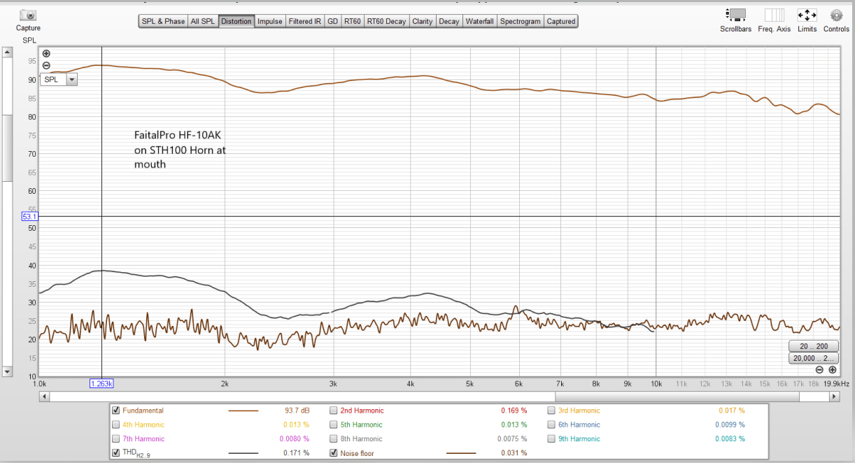This screenshot has height=463, width=855.
Task: Uncheck the Fundamental trace checkbox
Action: (116, 411)
